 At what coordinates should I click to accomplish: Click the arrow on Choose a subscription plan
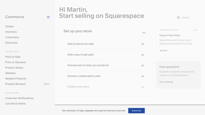[142, 76]
